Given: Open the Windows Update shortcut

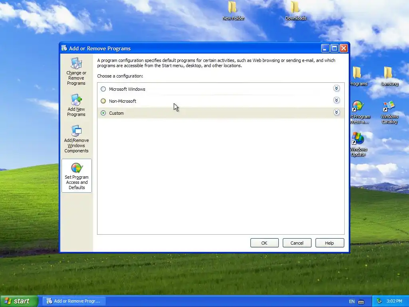Looking at the screenshot, I should [x=358, y=144].
